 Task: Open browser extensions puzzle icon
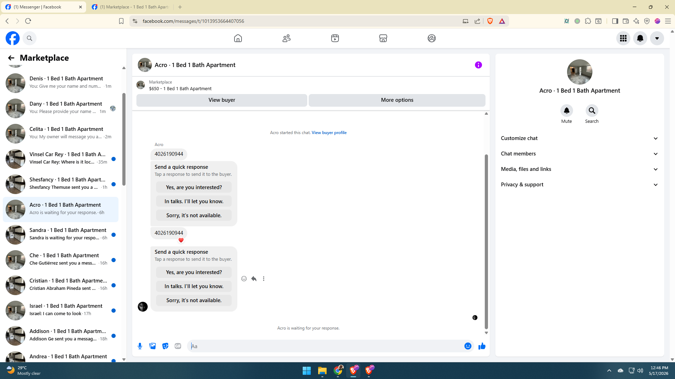pos(588,21)
